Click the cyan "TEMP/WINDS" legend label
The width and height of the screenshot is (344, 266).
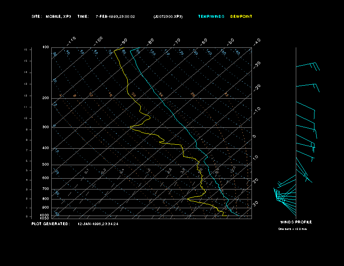click(x=211, y=17)
